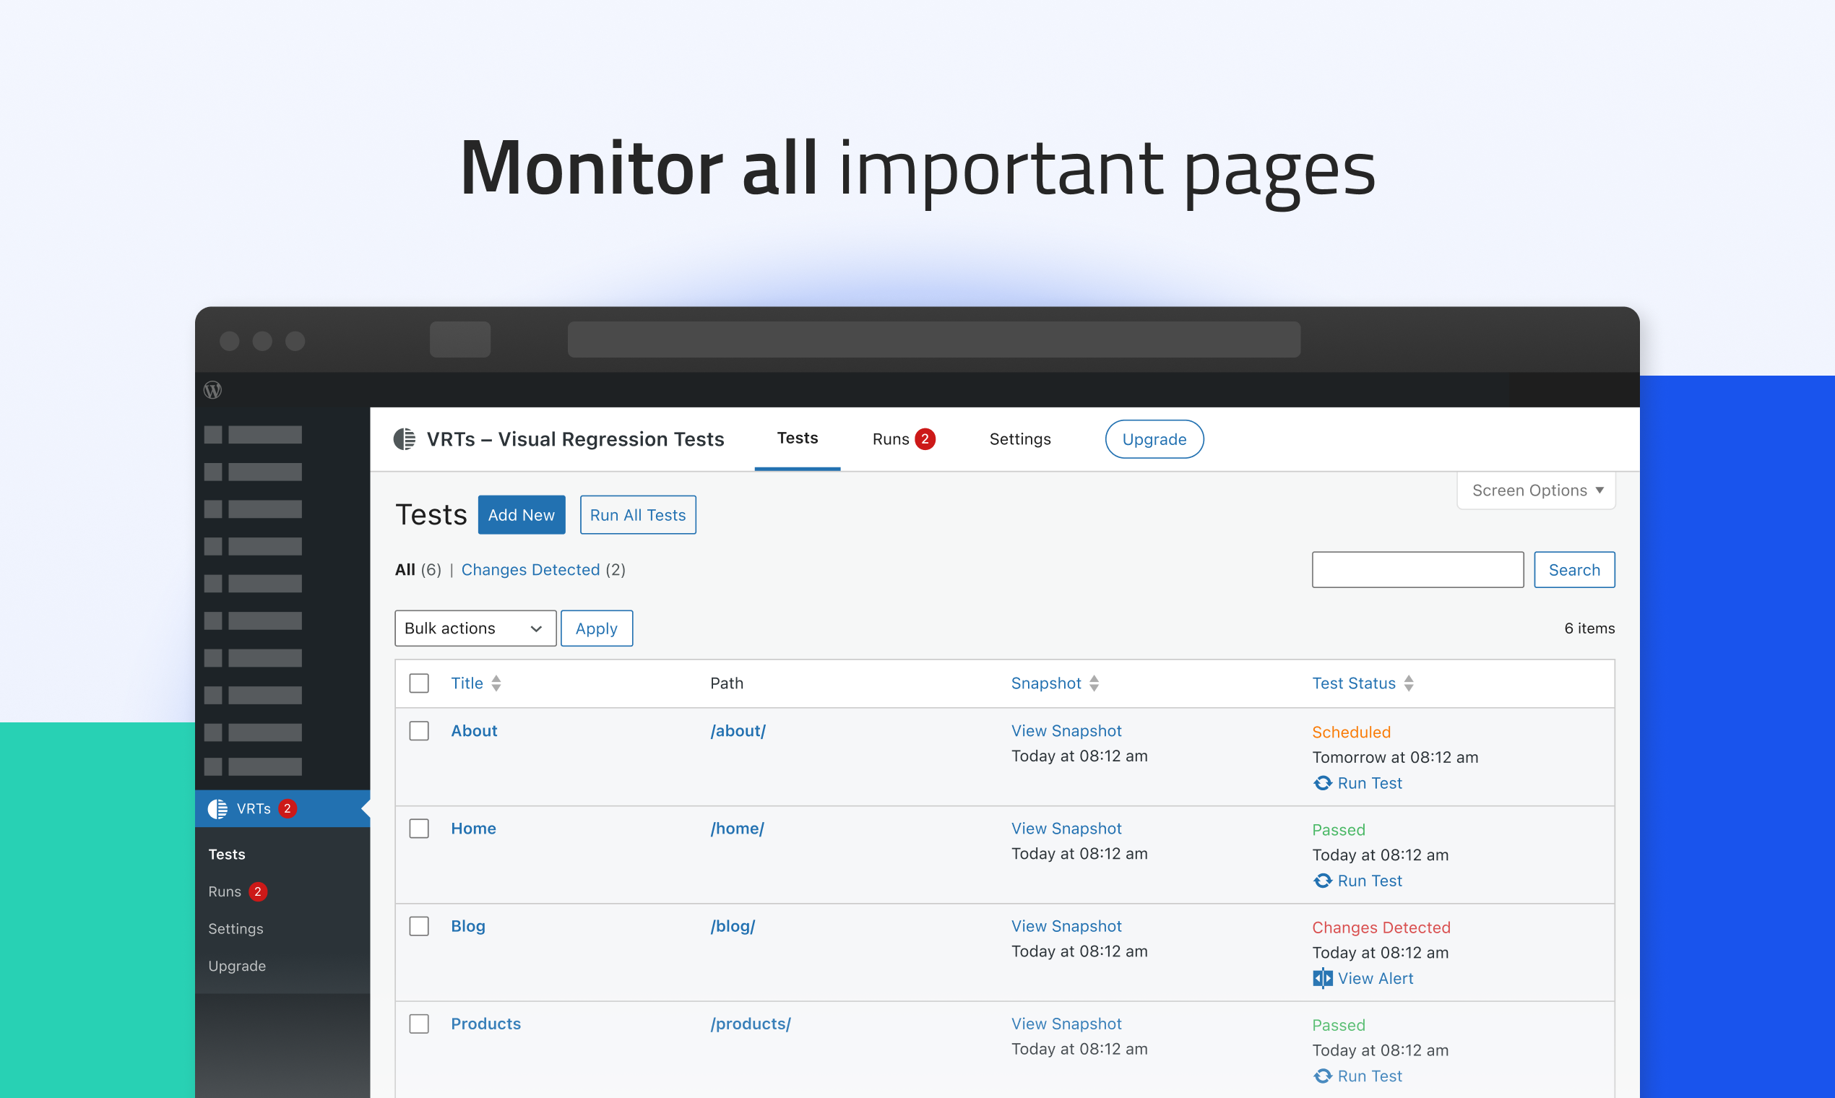
Task: Sort by Snapshot using the sort arrows
Action: coord(1094,683)
